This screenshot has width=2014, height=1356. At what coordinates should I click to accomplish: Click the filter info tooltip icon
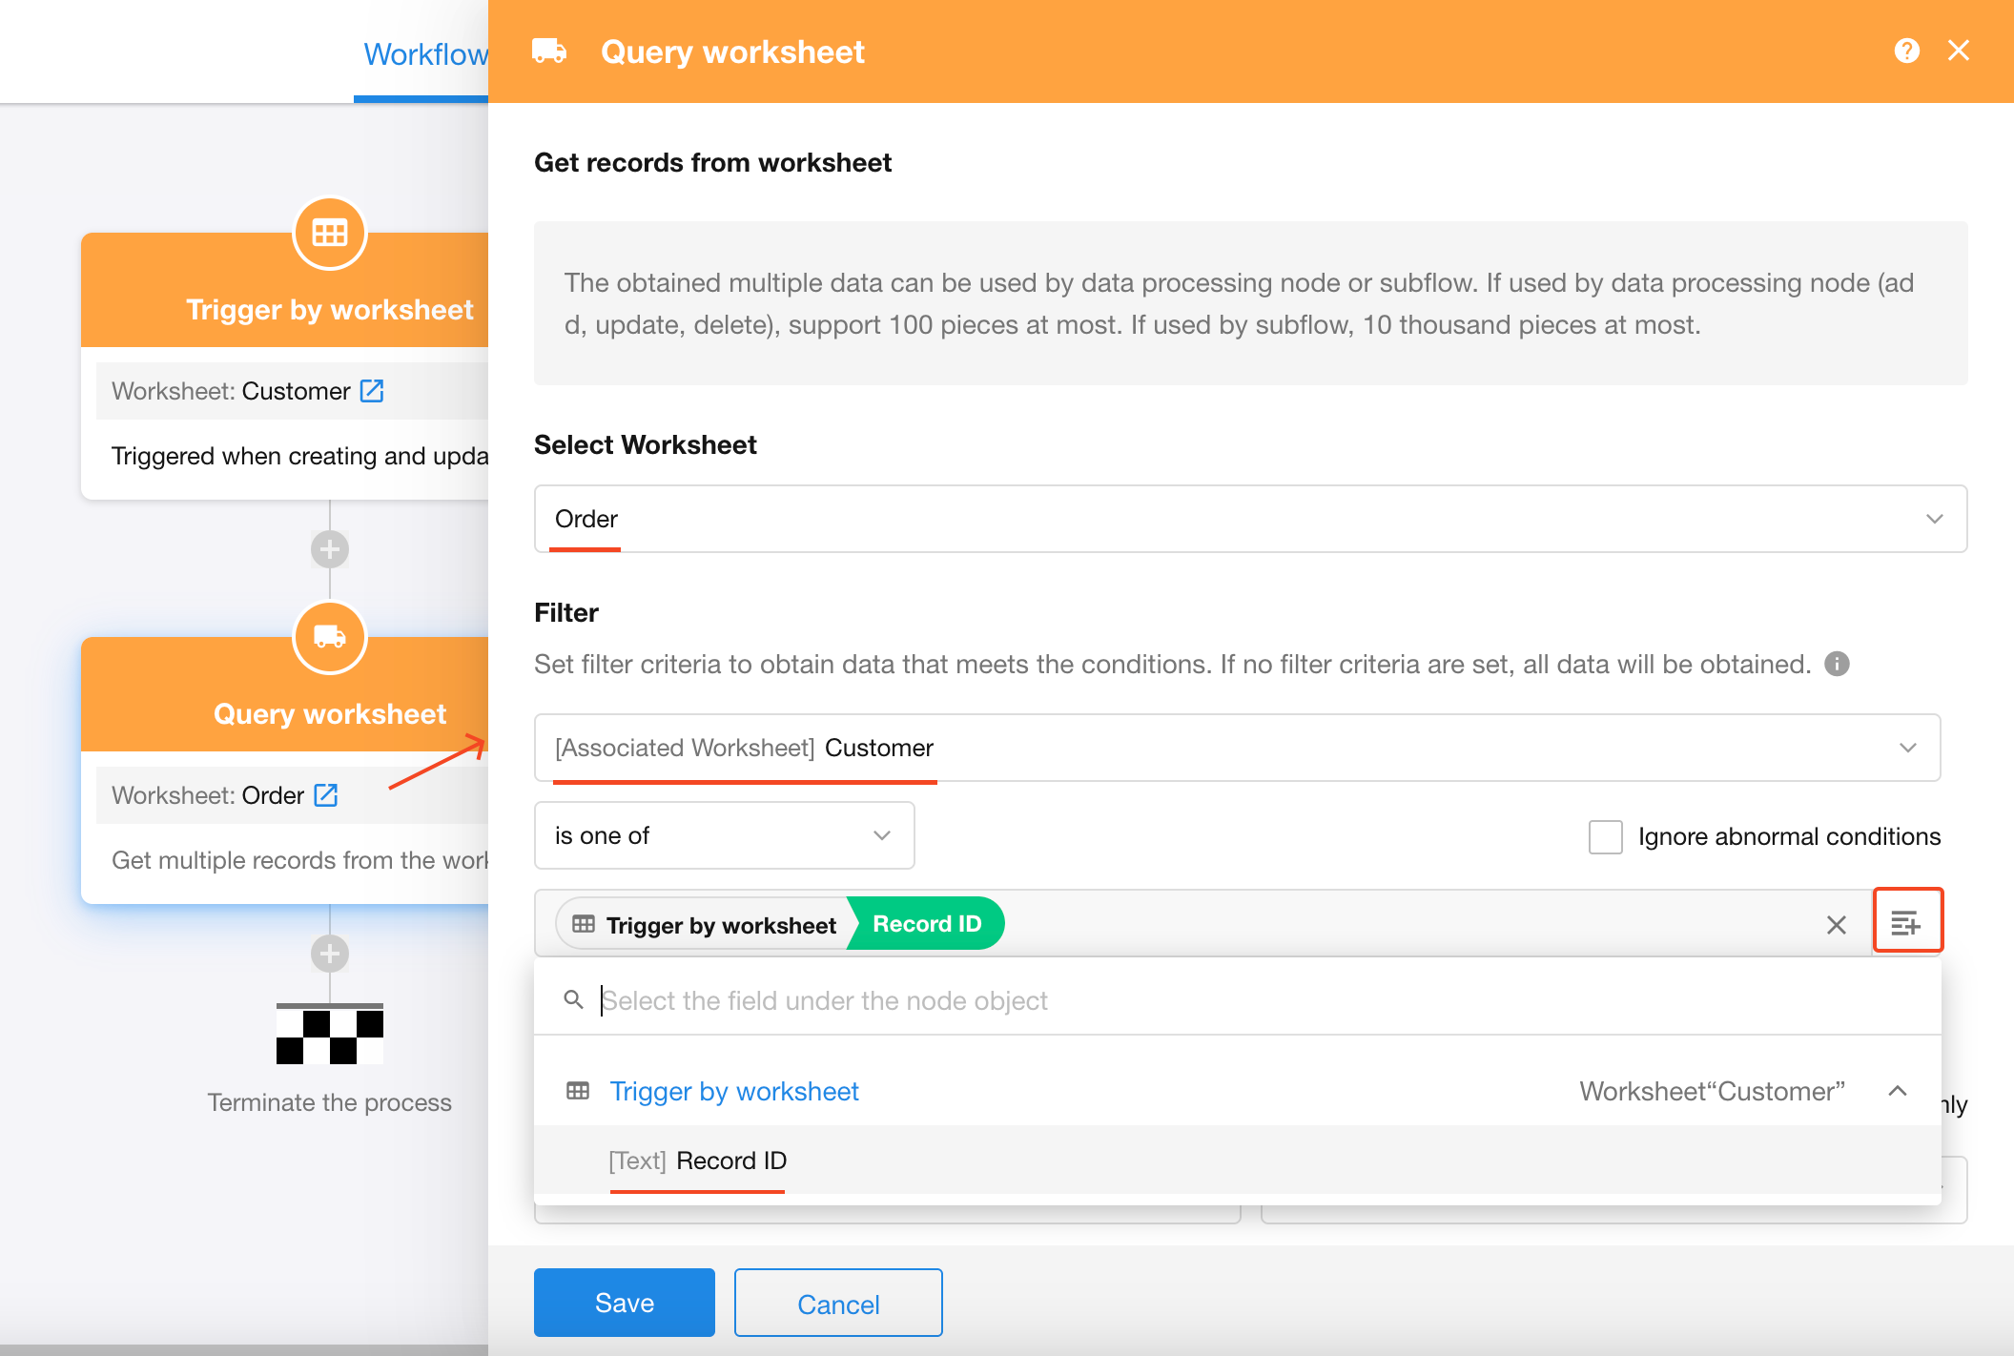coord(1837,664)
